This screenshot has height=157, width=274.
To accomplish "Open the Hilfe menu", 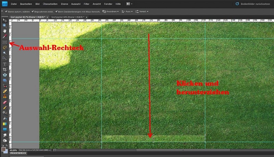I will [x=118, y=4].
